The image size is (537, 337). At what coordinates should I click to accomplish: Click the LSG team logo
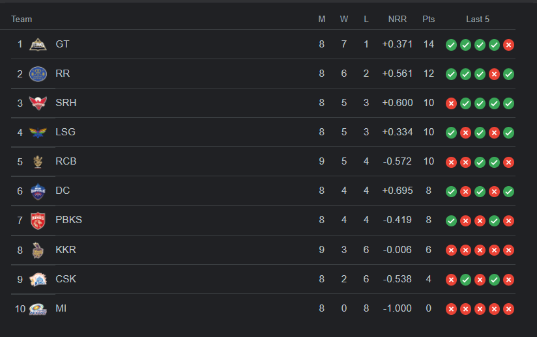pos(38,132)
